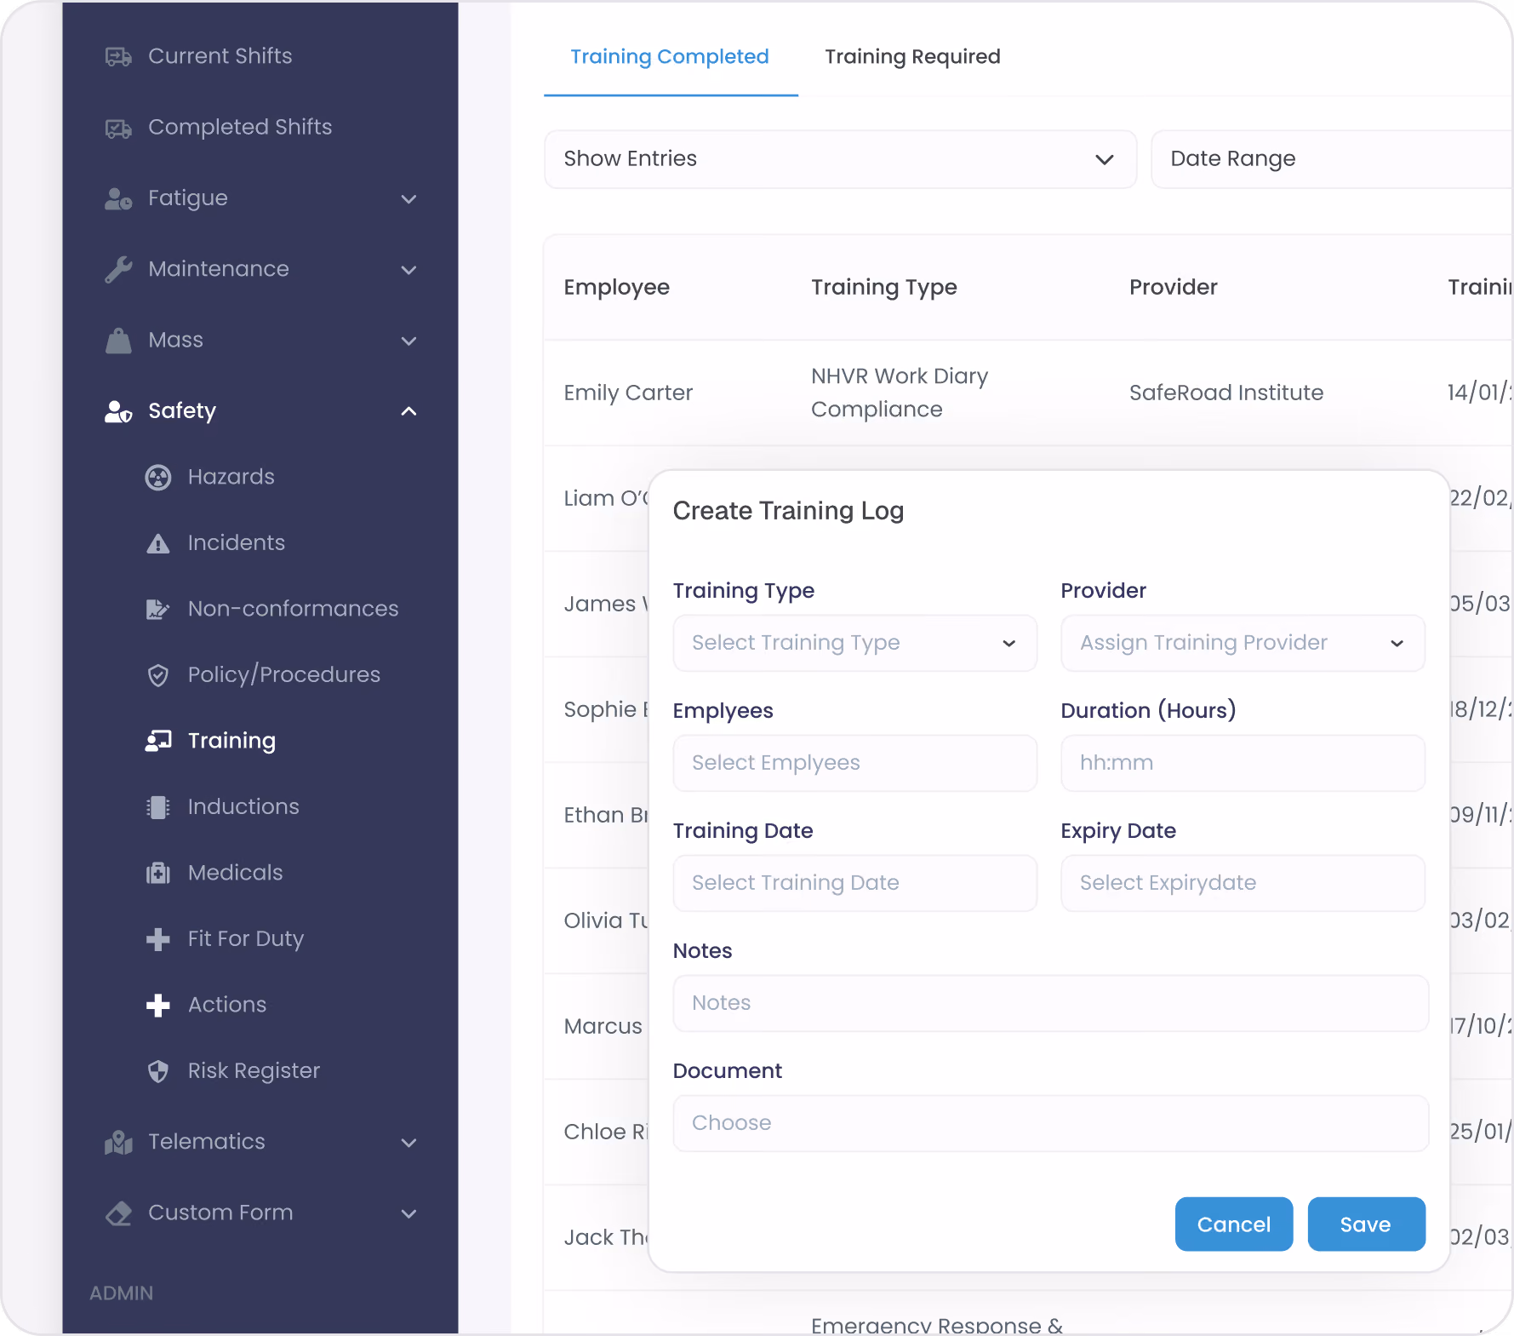1514x1336 pixels.
Task: Click the Completed Shifts truck icon
Action: pyautogui.click(x=118, y=129)
